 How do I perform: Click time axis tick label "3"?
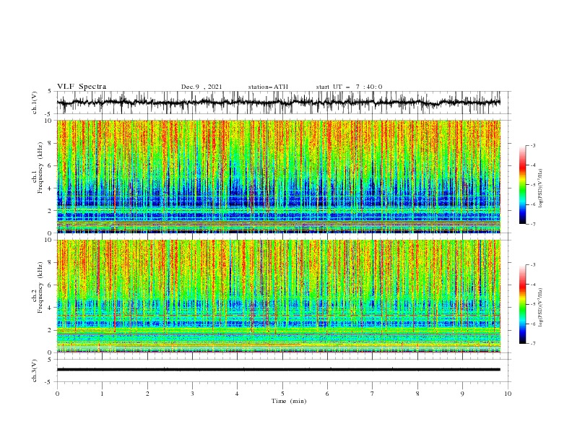(x=192, y=394)
